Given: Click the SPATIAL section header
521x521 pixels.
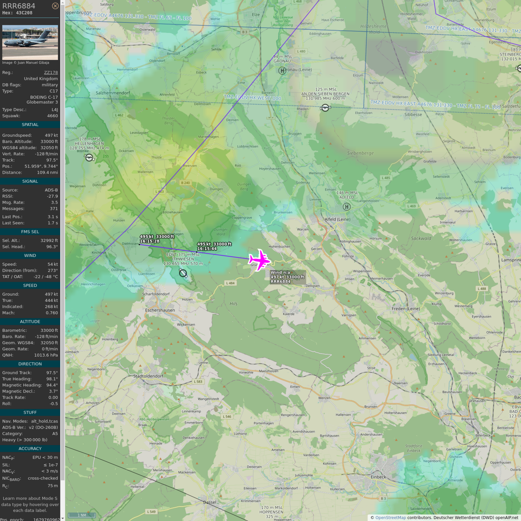Looking at the screenshot, I should point(30,124).
